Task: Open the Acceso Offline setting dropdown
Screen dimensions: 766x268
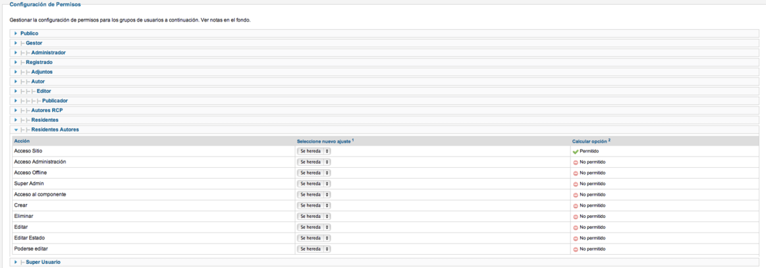Action: (313, 173)
